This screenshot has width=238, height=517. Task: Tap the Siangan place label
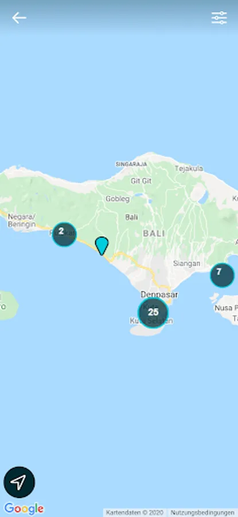(x=186, y=264)
